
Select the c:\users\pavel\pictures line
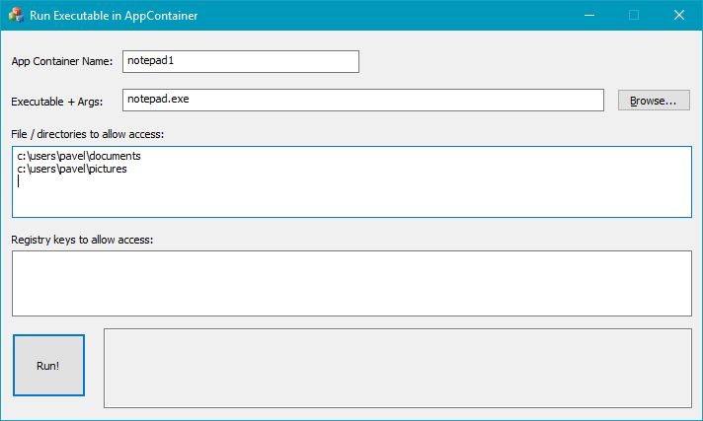[x=72, y=169]
